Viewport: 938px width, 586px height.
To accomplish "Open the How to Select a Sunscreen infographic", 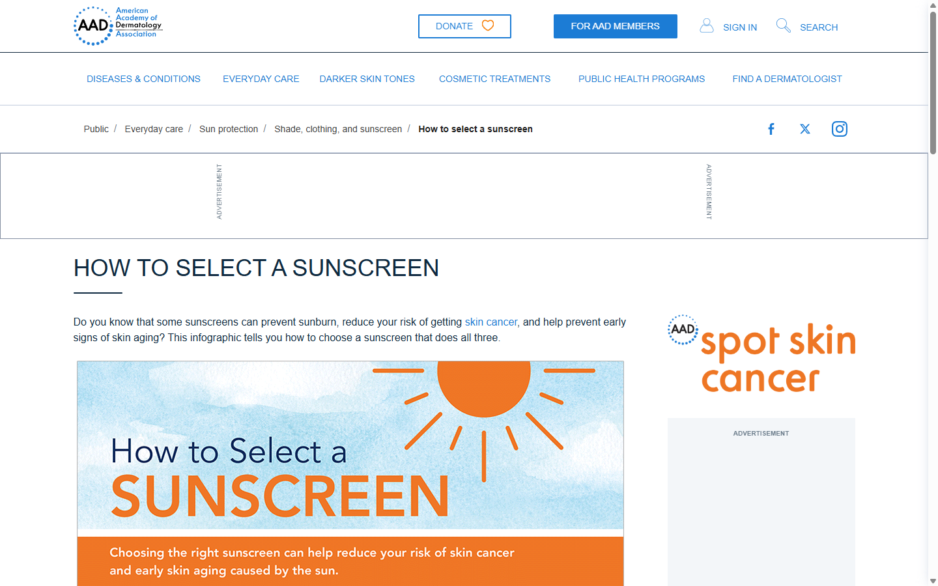I will point(350,473).
